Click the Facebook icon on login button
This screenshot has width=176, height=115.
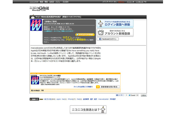point(100,39)
